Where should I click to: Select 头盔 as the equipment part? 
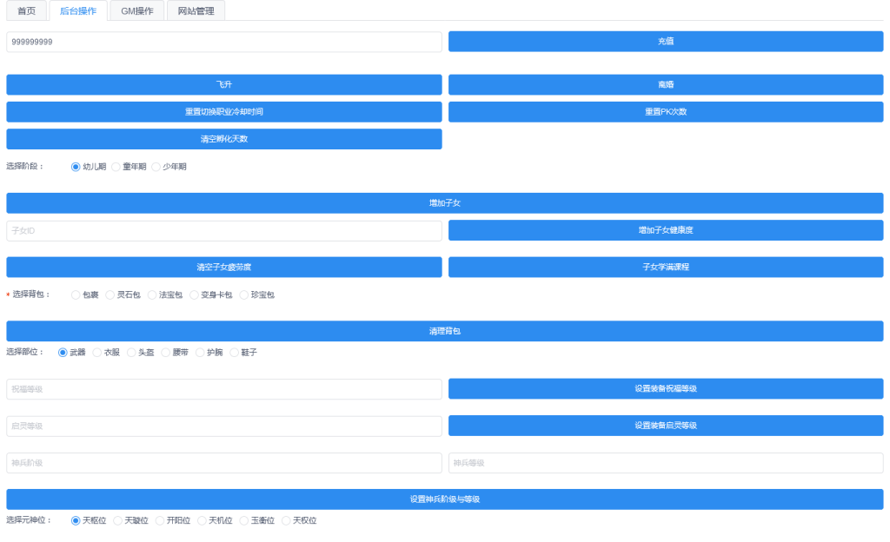132,353
